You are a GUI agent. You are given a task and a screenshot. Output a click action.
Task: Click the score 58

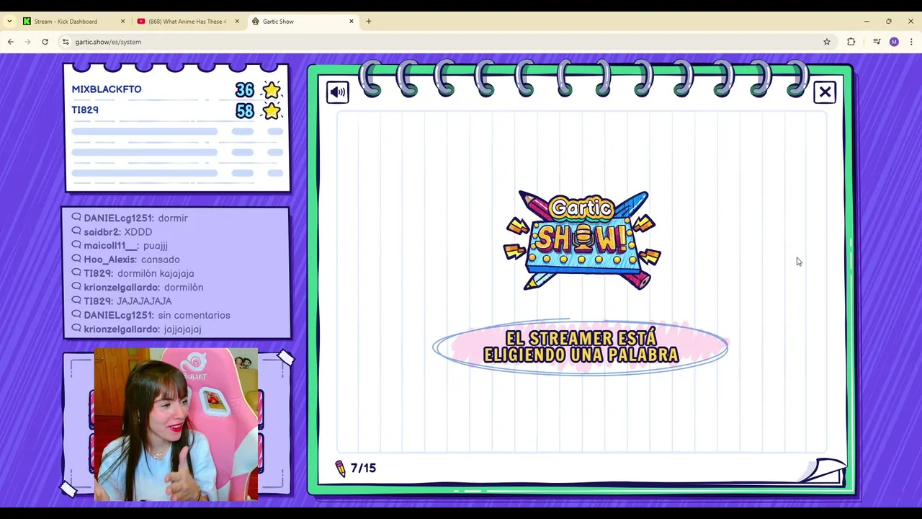click(x=245, y=111)
